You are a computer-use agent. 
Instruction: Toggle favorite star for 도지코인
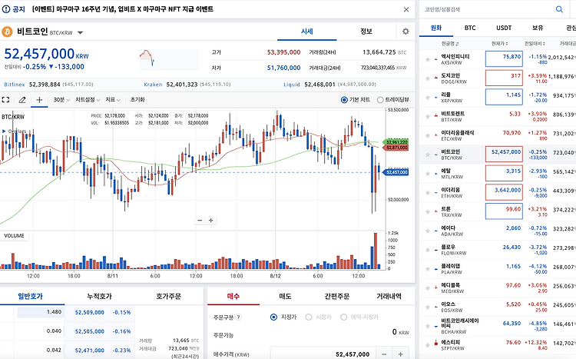click(x=428, y=78)
